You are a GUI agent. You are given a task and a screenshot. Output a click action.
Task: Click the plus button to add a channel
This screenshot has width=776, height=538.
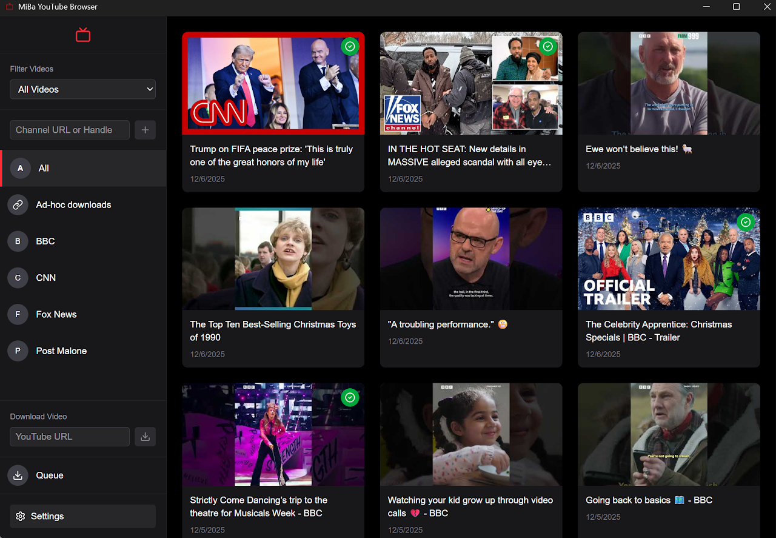145,129
